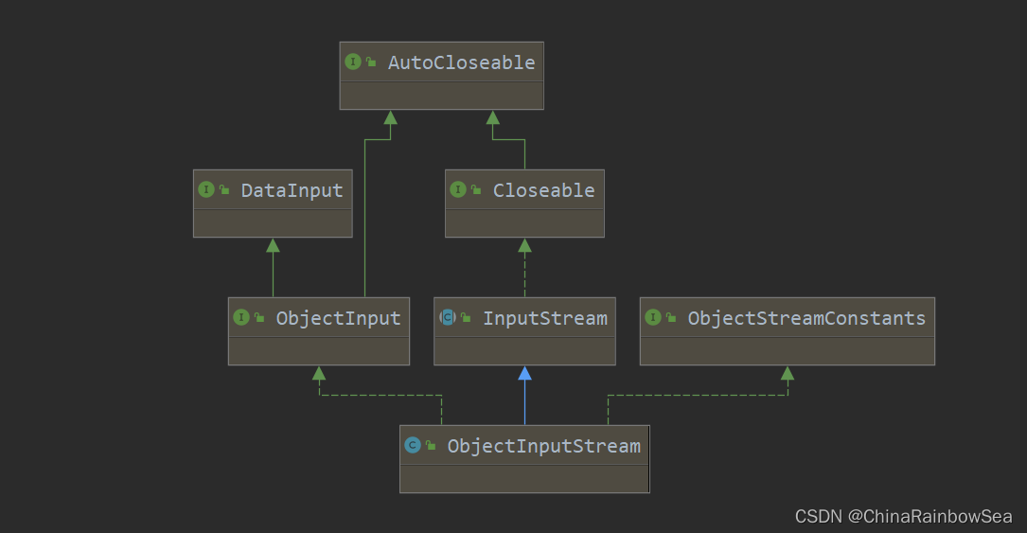Click the interface icon beside ObjectStreamConstants
1027x533 pixels.
653,318
